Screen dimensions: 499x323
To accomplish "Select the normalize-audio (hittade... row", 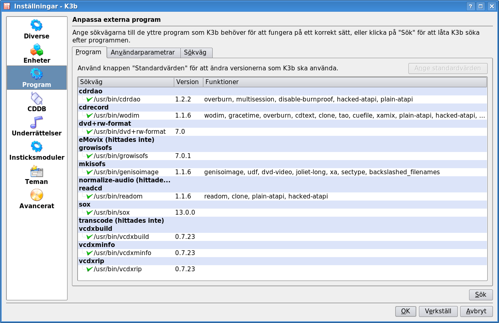I will click(282, 180).
